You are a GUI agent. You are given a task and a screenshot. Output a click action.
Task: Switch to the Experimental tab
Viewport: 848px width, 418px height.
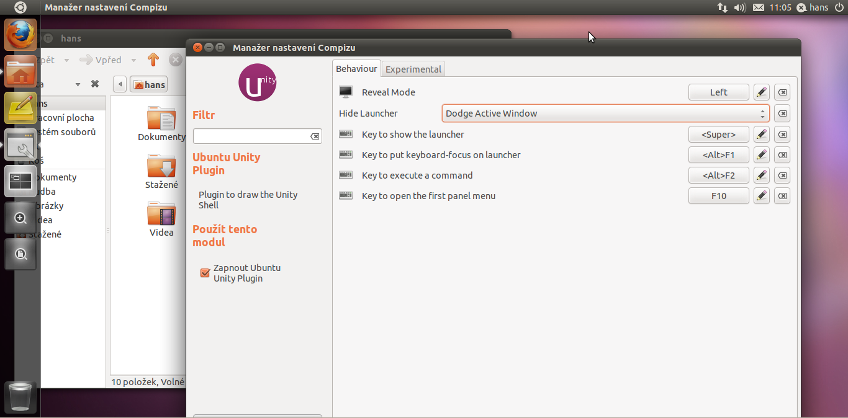(x=413, y=69)
